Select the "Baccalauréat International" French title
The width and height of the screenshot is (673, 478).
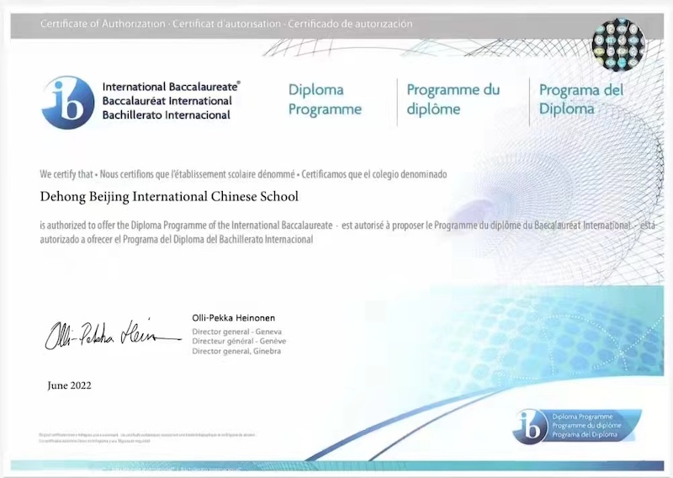click(167, 100)
